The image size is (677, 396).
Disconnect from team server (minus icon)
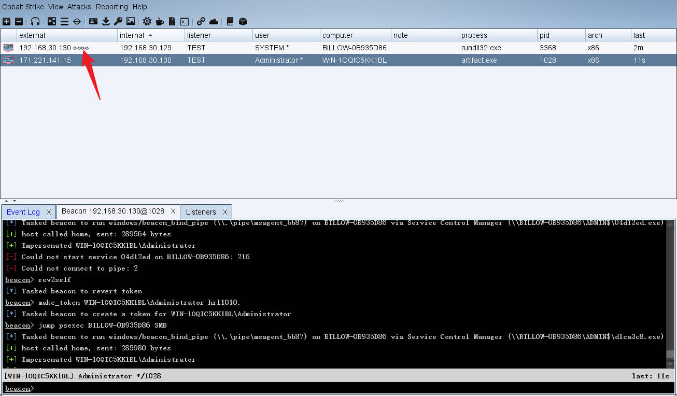19,21
